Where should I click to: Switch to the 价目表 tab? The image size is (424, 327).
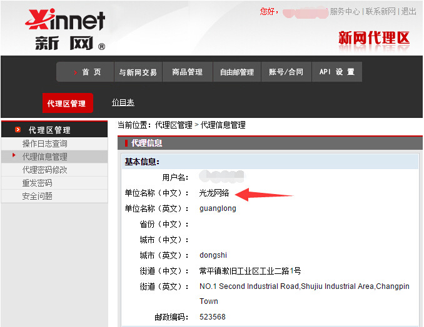click(x=123, y=102)
